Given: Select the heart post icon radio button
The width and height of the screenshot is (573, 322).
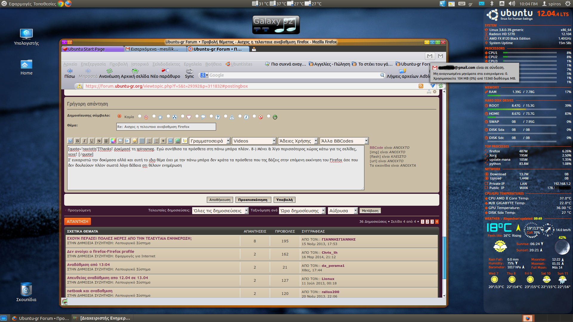Looking at the screenshot, I should [x=183, y=116].
